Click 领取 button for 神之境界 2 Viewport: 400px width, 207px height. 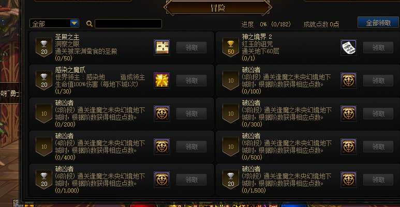click(x=378, y=47)
